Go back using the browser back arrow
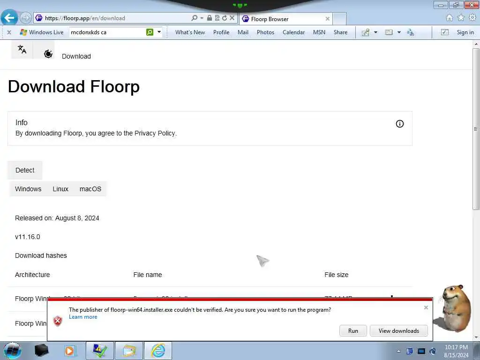The image size is (480, 360). click(9, 18)
